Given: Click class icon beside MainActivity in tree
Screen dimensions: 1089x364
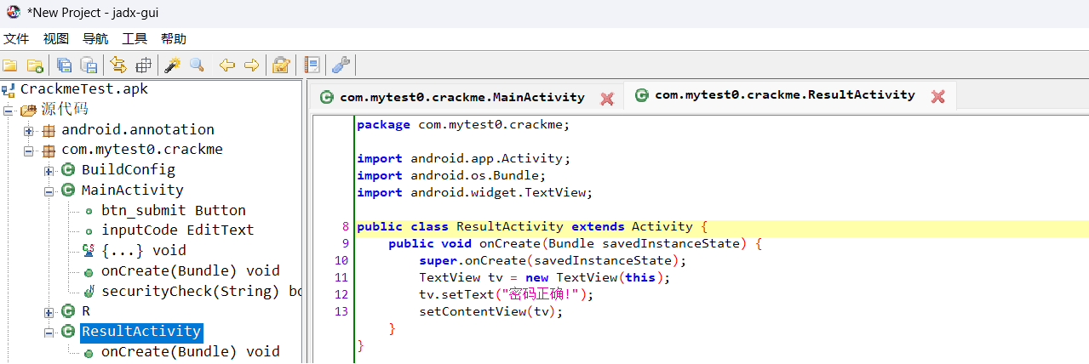Looking at the screenshot, I should point(69,191).
